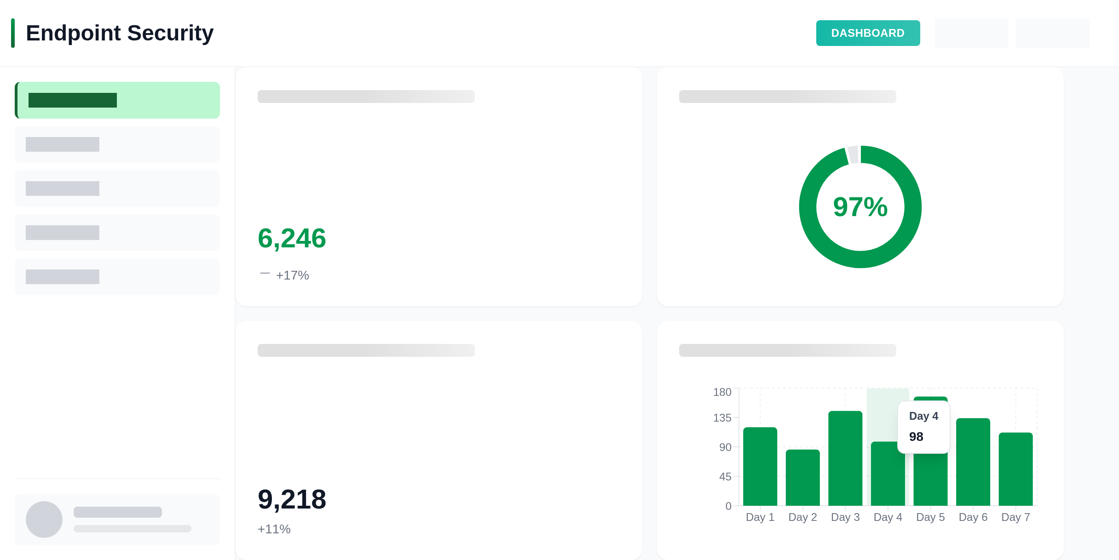Click the Endpoint Security title
Image resolution: width=1119 pixels, height=560 pixels.
point(120,33)
